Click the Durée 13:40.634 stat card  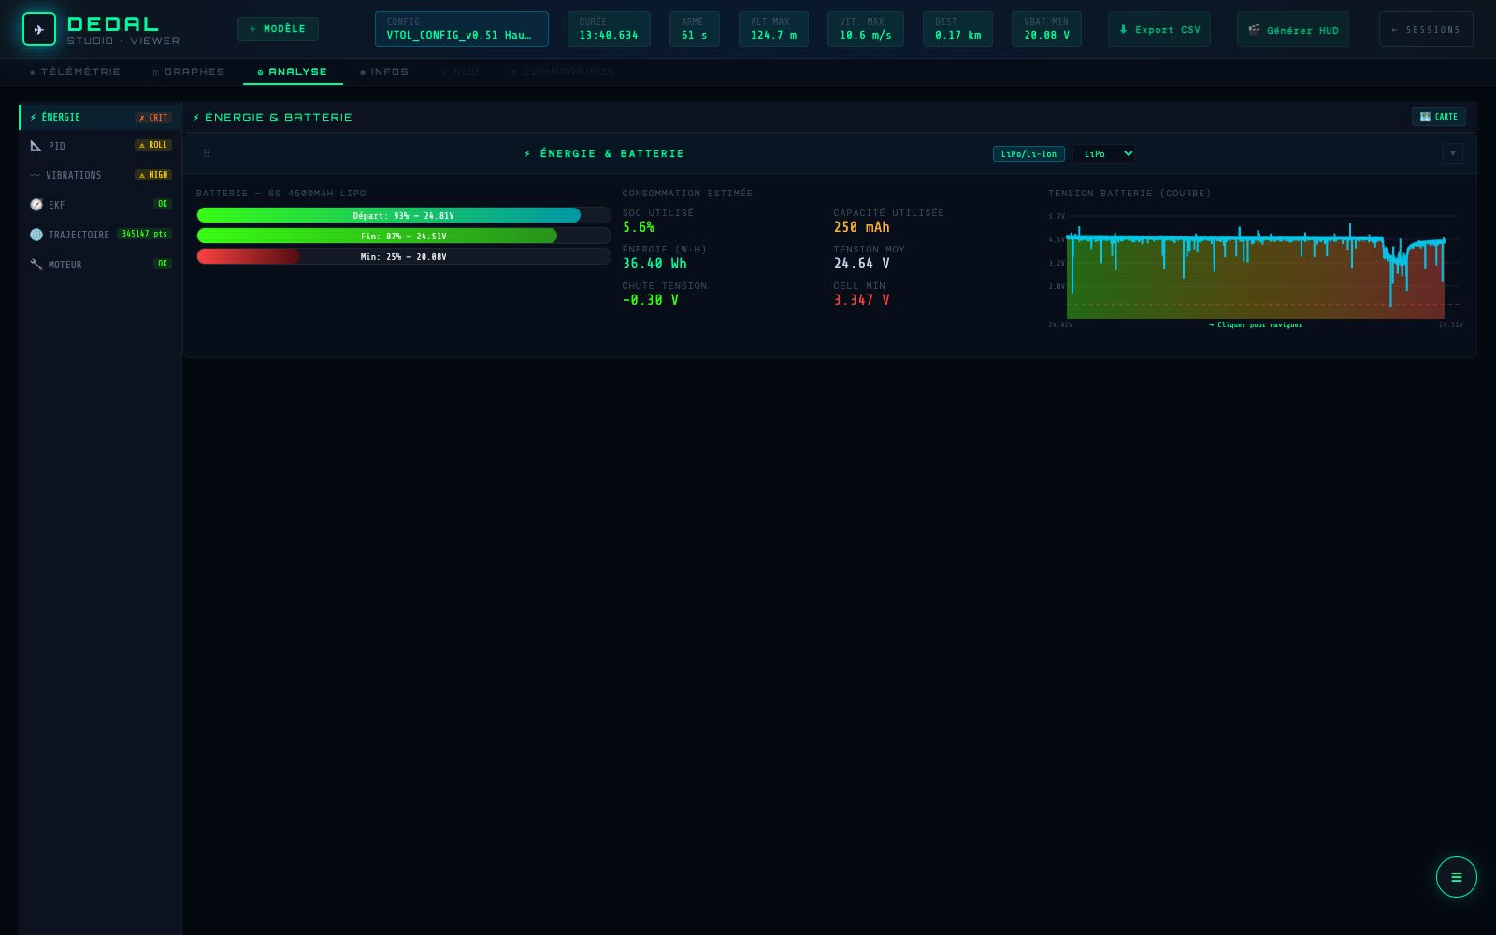[x=609, y=29]
